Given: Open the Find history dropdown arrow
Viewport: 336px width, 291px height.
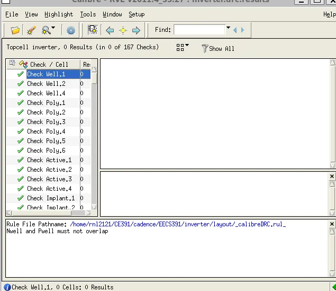Looking at the screenshot, I should (228, 28).
